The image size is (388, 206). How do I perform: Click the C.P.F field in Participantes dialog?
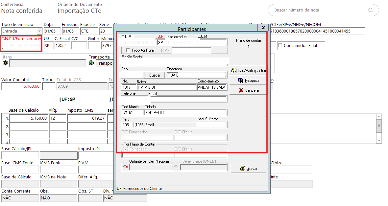(192, 51)
